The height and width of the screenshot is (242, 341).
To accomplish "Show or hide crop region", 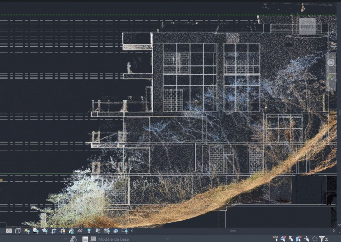I will pyautogui.click(x=62, y=231).
